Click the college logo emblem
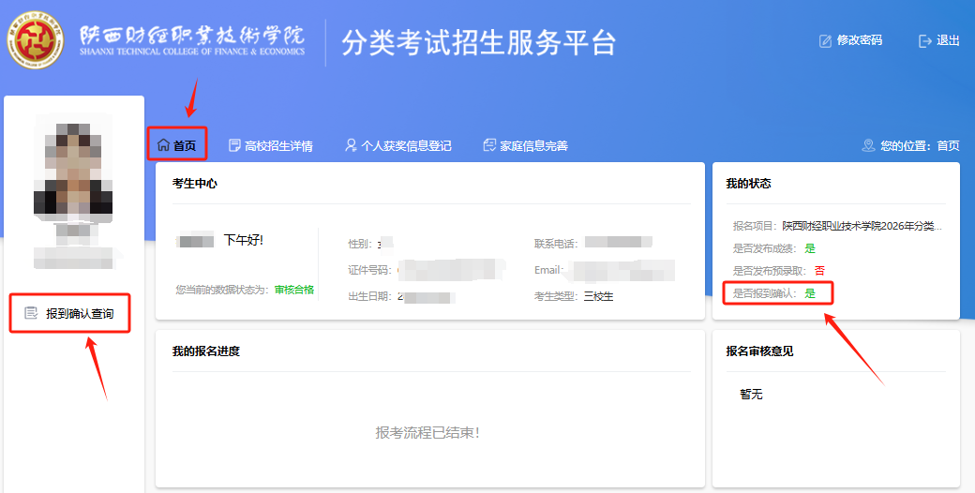Image resolution: width=975 pixels, height=493 pixels. (38, 40)
